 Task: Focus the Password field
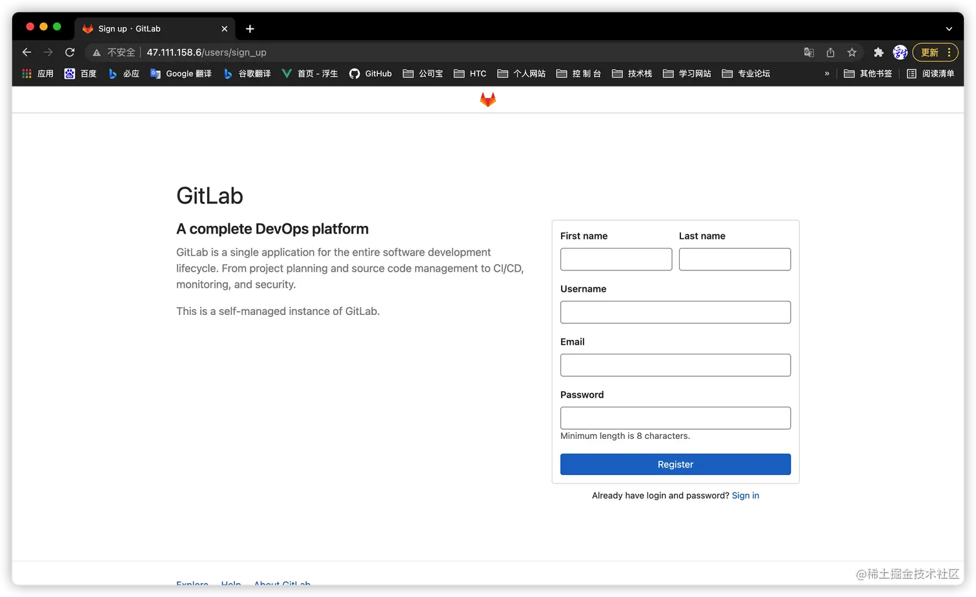675,418
